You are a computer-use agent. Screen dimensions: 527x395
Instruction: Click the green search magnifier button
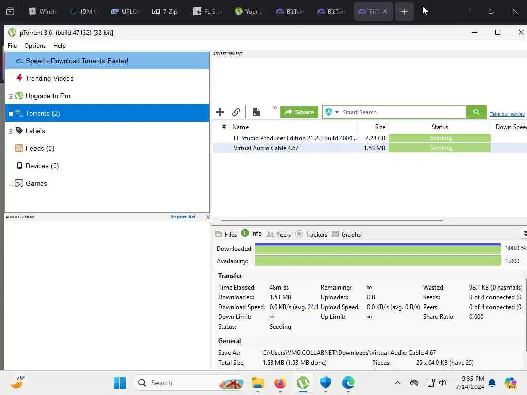476,112
